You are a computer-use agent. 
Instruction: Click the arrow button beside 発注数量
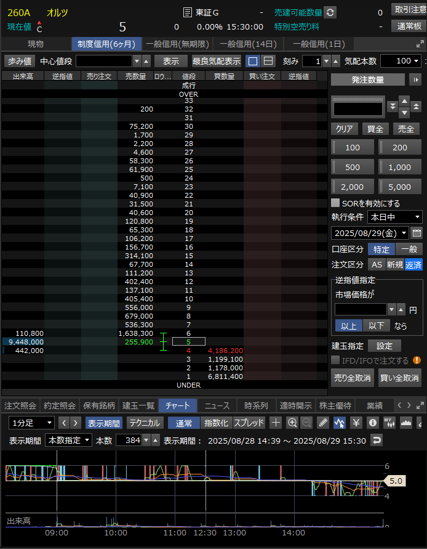tap(415, 80)
